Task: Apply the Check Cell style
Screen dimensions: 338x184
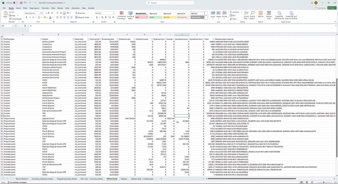Action: (x=197, y=17)
